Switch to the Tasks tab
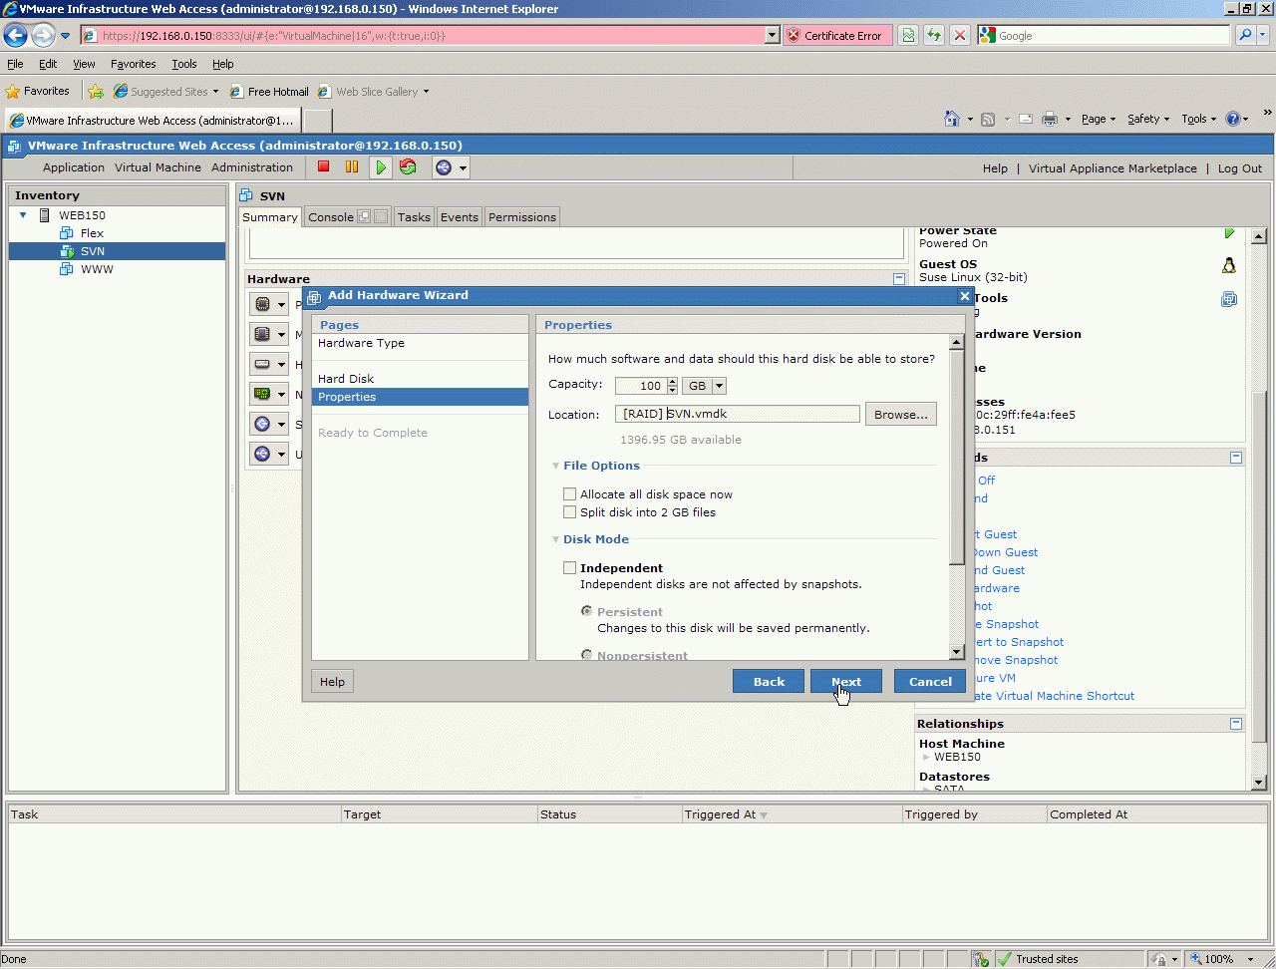Image resolution: width=1276 pixels, height=969 pixels. click(x=414, y=217)
